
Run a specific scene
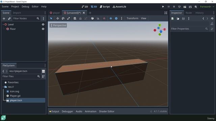pyautogui.click(x=190, y=7)
